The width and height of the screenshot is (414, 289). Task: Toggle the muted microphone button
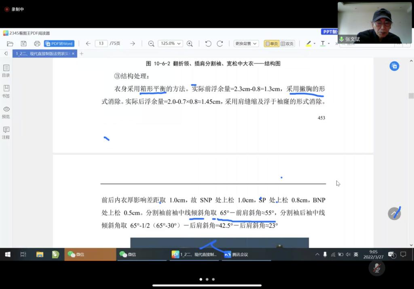pyautogui.click(x=377, y=268)
